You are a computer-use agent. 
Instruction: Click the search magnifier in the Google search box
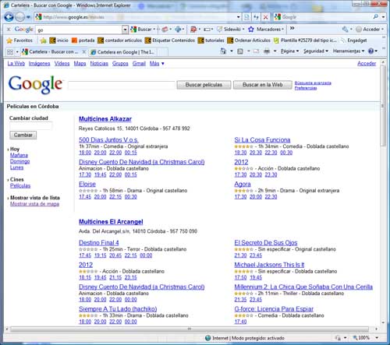click(x=376, y=17)
